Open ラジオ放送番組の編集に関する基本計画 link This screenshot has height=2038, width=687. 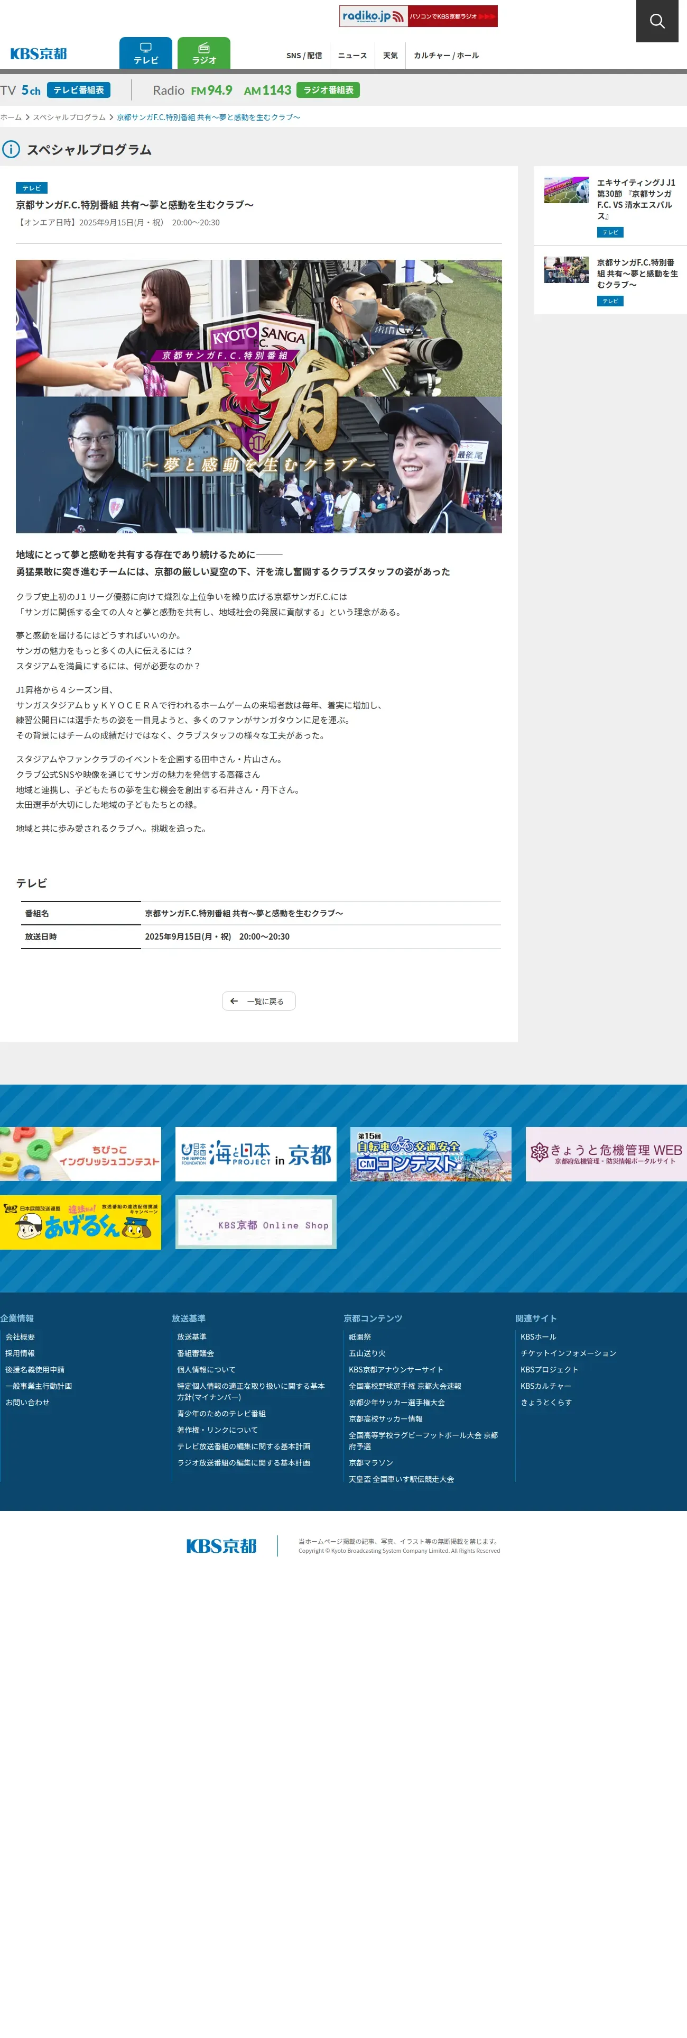pyautogui.click(x=244, y=1463)
